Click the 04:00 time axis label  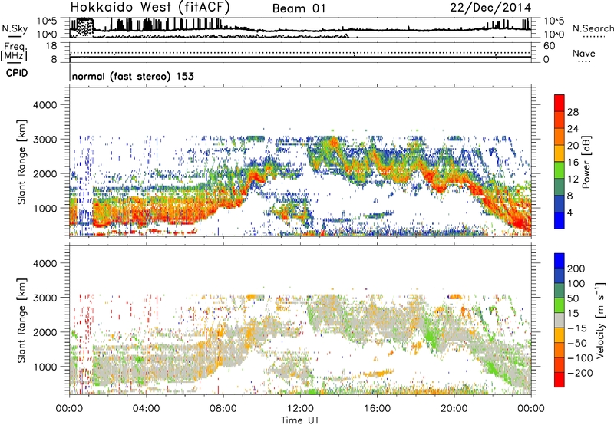coord(146,409)
